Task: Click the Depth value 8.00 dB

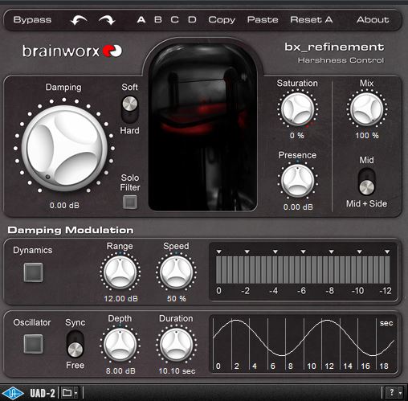Action: [120, 370]
